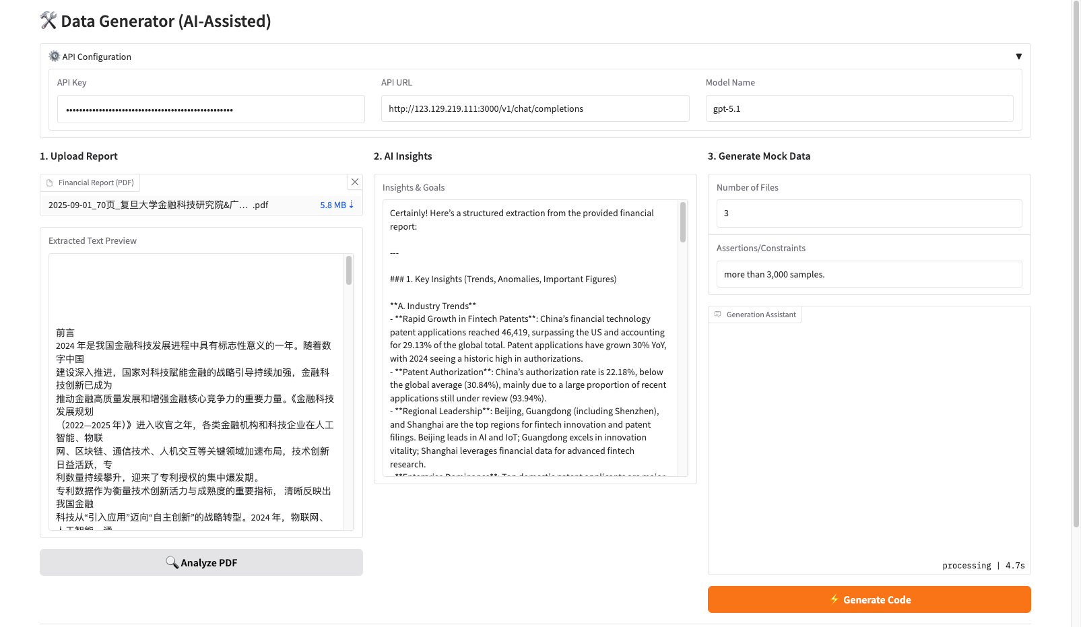
Task: Edit the Assertions/Constraints field
Action: [x=869, y=274]
